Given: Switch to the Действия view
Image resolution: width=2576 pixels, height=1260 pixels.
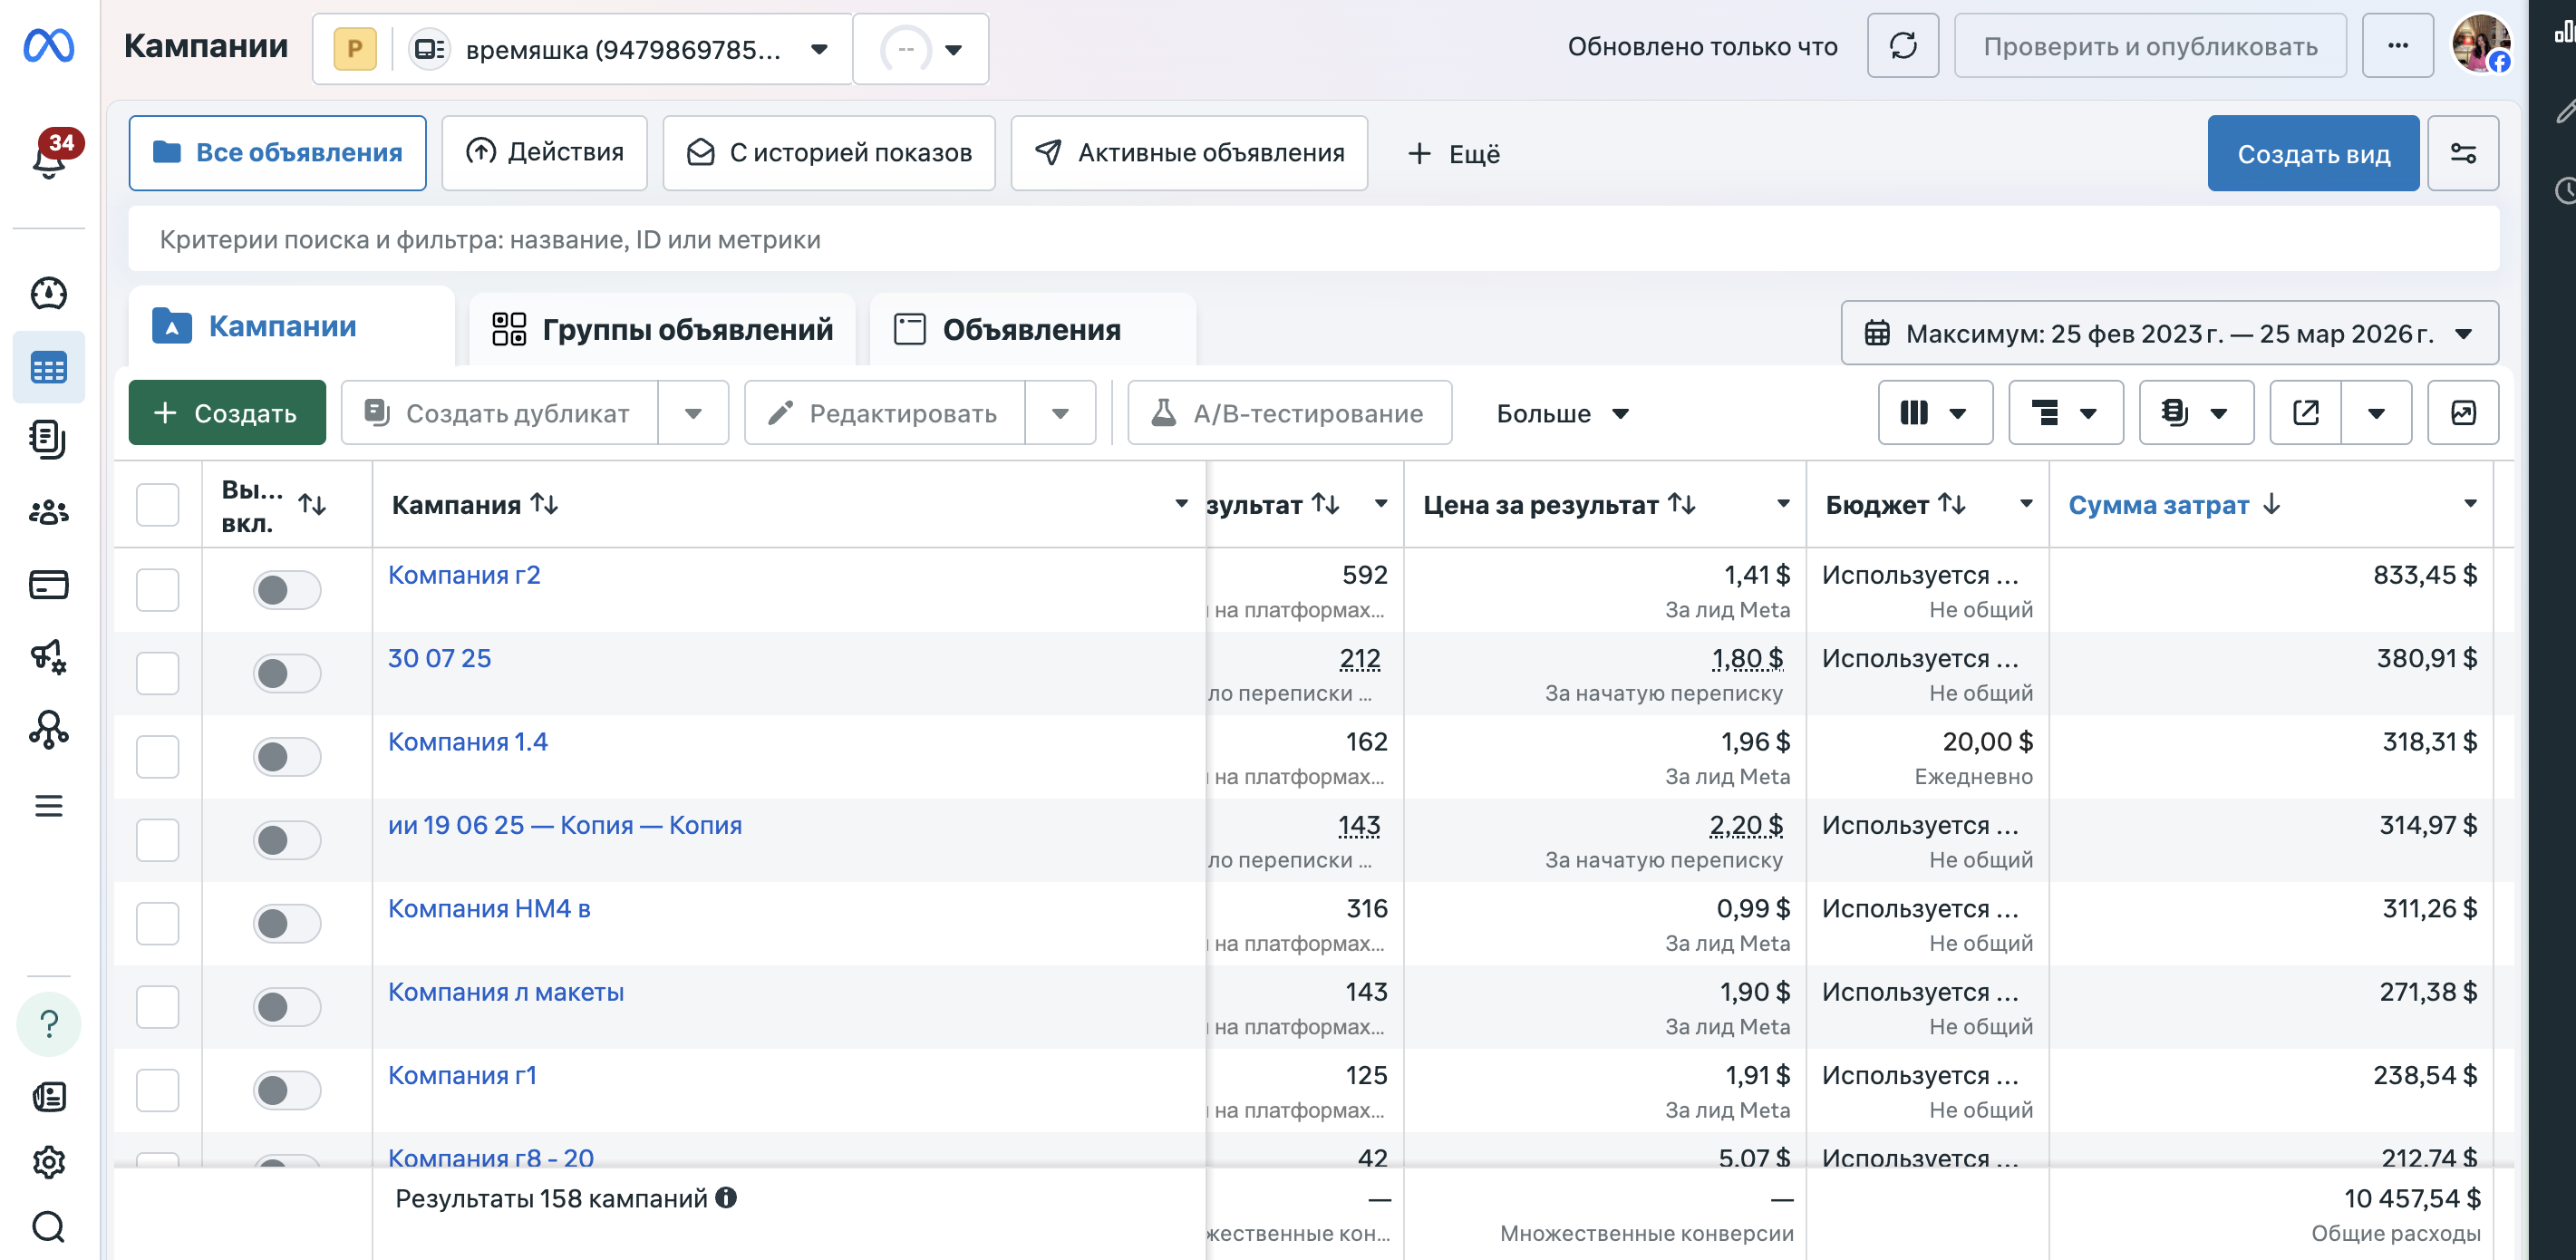Looking at the screenshot, I should point(545,153).
